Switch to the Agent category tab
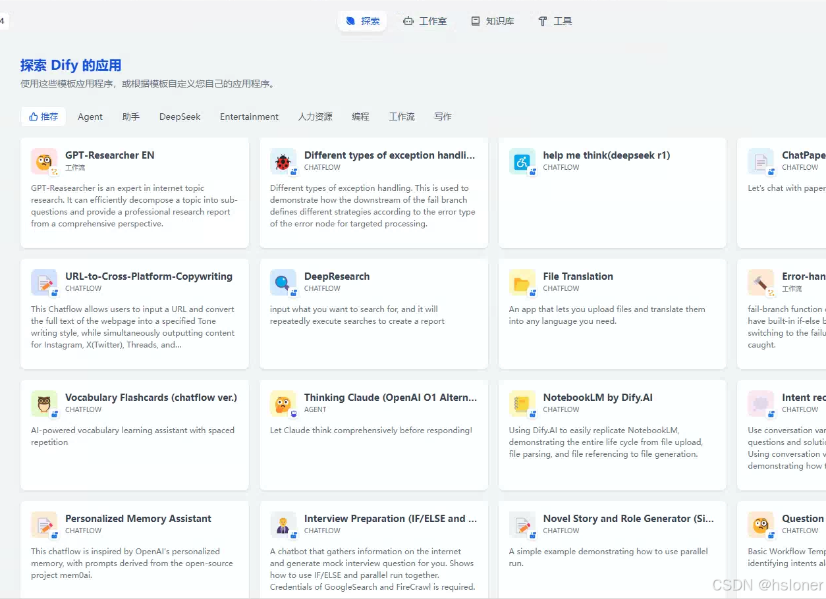Image resolution: width=826 pixels, height=599 pixels. [x=90, y=117]
